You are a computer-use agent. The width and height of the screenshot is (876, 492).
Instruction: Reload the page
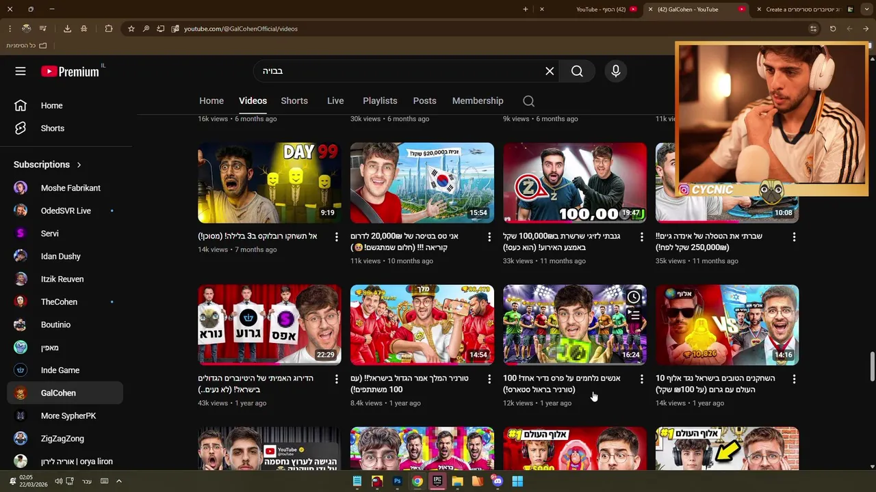tap(833, 29)
